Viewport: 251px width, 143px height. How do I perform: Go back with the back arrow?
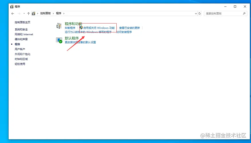(x=13, y=13)
